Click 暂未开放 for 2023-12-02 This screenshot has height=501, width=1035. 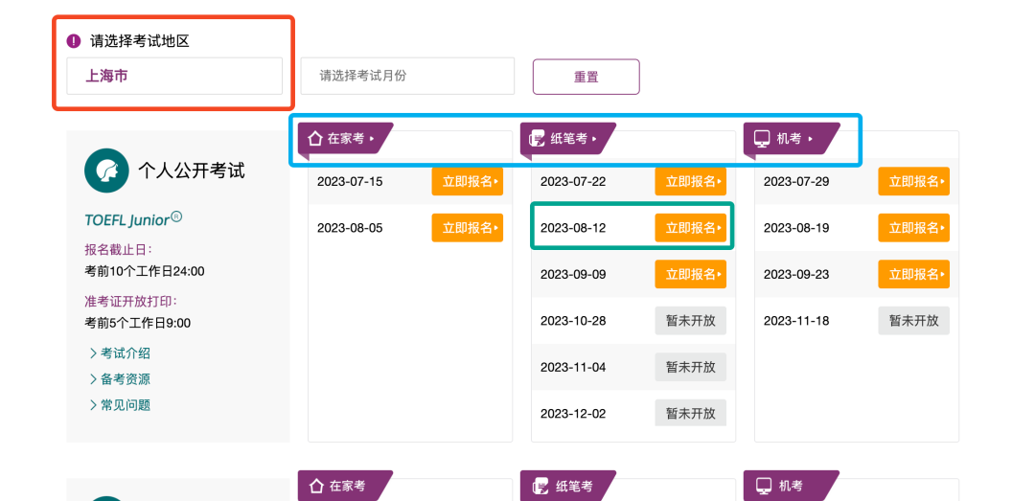click(690, 413)
